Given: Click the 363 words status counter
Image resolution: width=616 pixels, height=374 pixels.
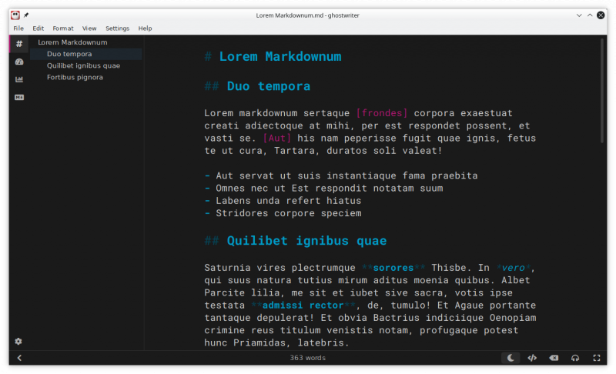Looking at the screenshot, I should click(307, 358).
